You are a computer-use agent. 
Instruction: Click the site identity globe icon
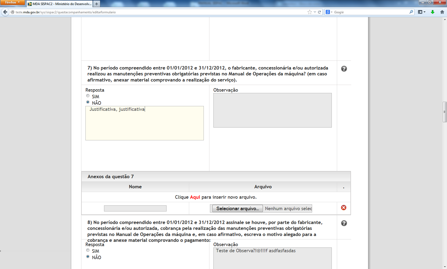point(12,12)
